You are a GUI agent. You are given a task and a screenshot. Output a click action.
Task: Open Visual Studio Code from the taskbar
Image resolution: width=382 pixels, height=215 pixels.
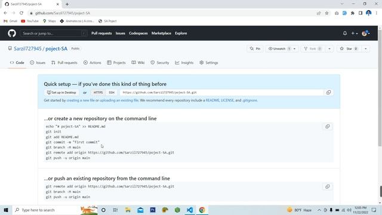click(190, 210)
